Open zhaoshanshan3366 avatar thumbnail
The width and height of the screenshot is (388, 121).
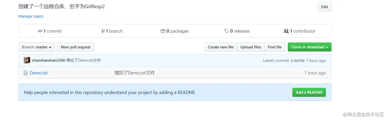(x=27, y=60)
